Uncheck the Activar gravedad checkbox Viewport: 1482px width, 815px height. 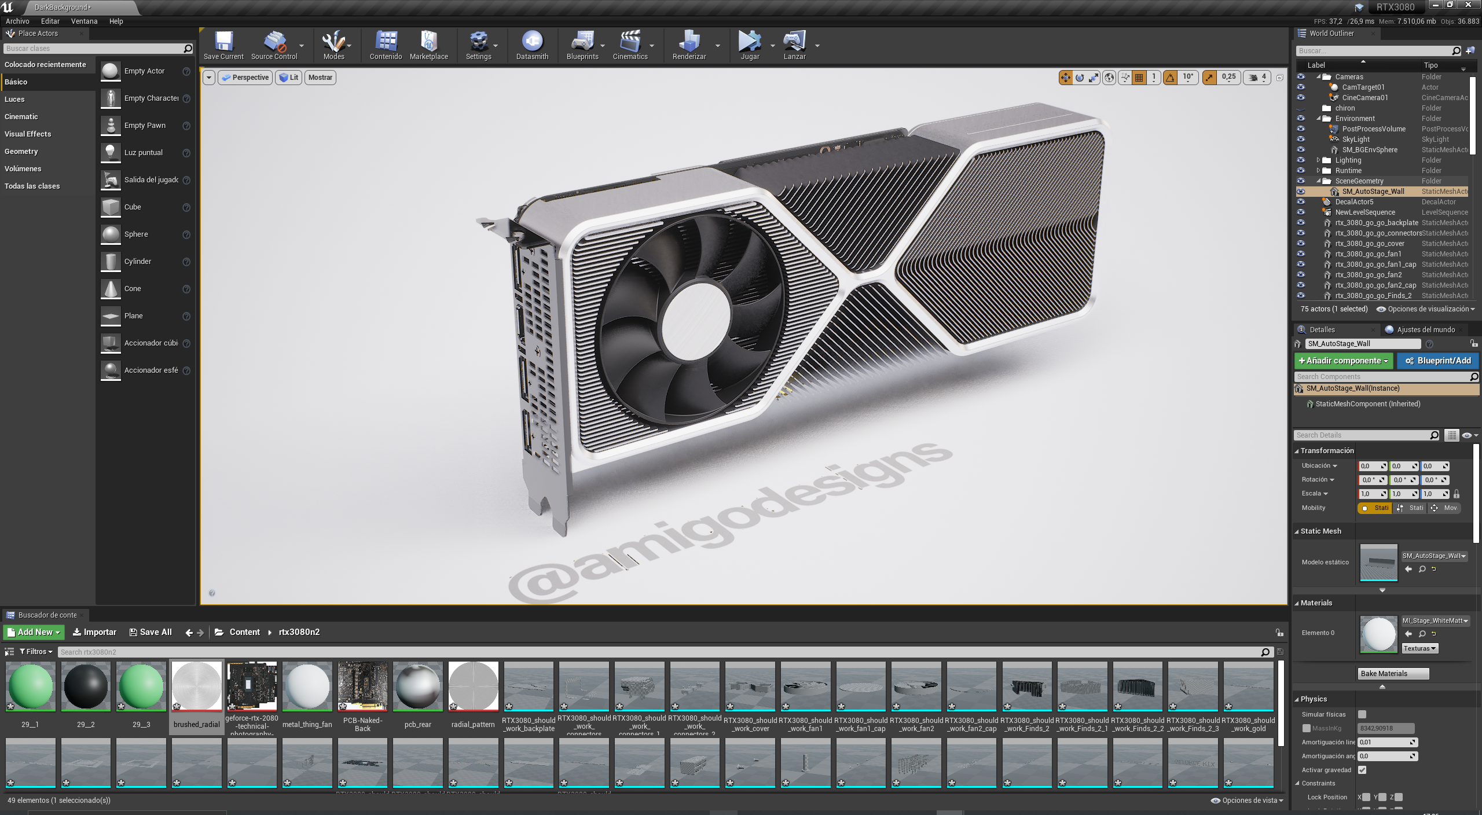(x=1363, y=770)
